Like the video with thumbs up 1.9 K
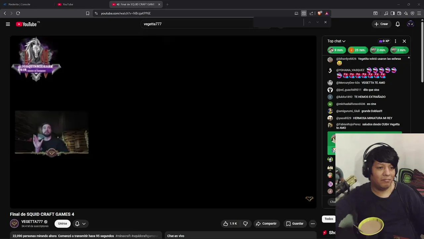Viewport: 424px width, 239px height. (230, 224)
